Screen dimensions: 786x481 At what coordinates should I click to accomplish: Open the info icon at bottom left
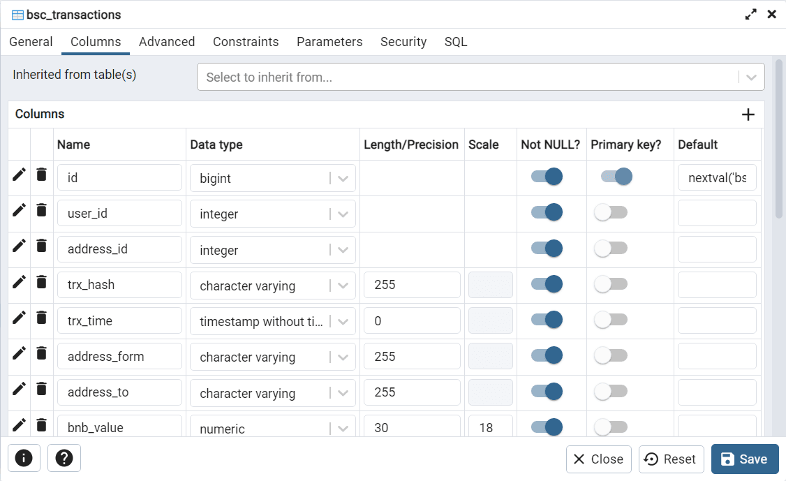(24, 458)
